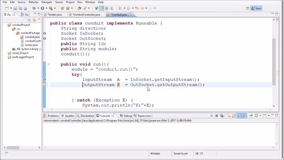
Task: Run the program with green Run icon
Action: click(43, 8)
